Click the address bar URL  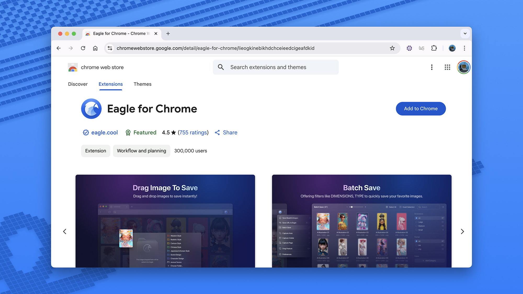click(215, 48)
